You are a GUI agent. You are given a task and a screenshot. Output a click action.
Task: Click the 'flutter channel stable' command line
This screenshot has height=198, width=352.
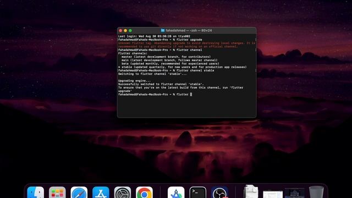[x=166, y=70]
